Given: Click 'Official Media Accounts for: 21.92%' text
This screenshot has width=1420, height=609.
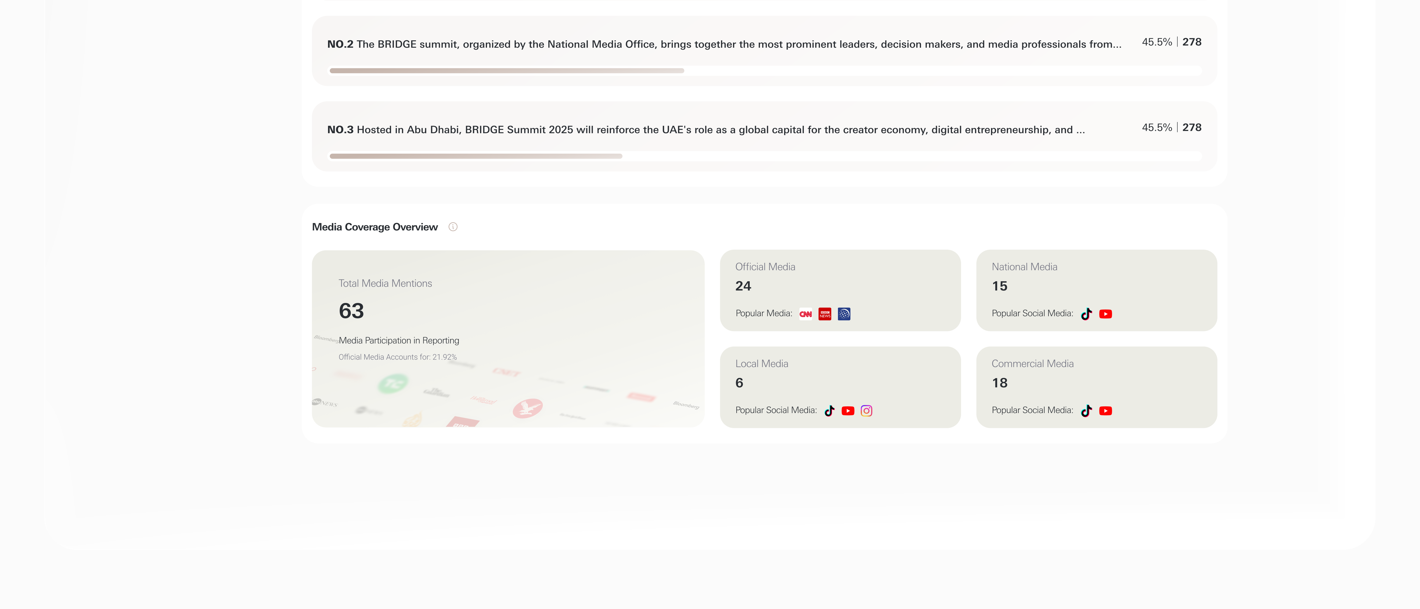Looking at the screenshot, I should click(397, 357).
